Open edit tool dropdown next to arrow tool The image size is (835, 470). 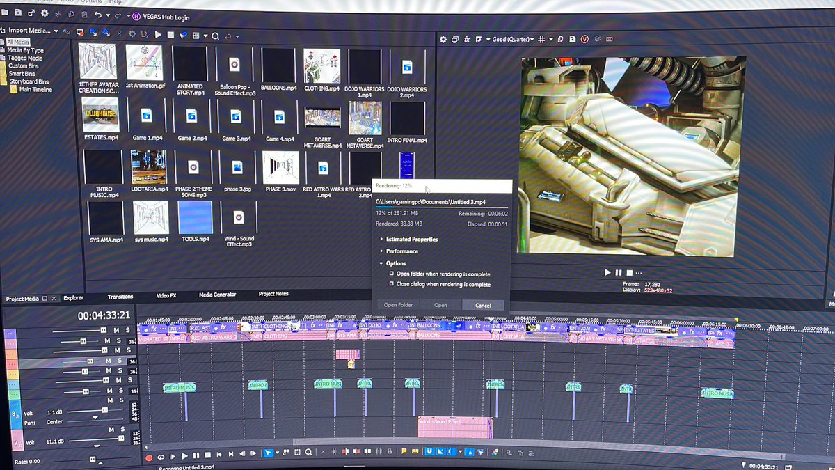tap(277, 453)
